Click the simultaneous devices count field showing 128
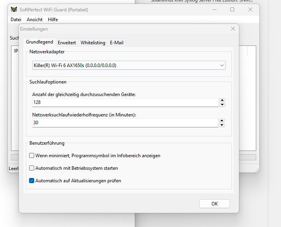This screenshot has width=281, height=227. point(125,102)
